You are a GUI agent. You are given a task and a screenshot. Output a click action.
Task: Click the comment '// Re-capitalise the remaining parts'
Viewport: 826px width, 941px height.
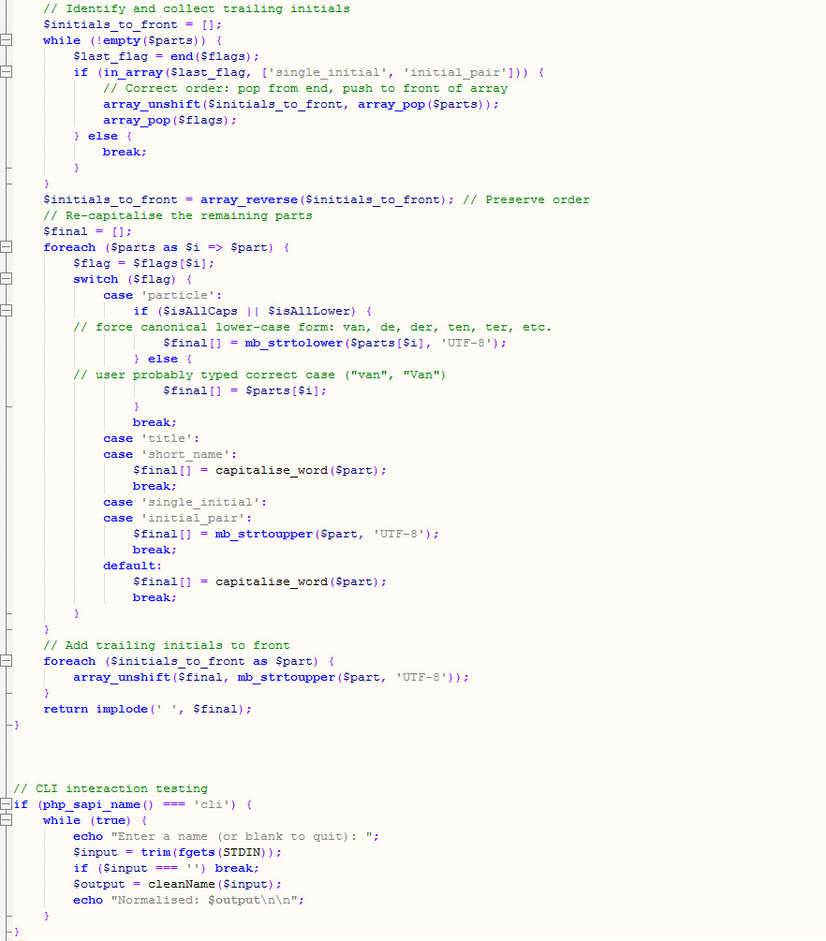(178, 215)
